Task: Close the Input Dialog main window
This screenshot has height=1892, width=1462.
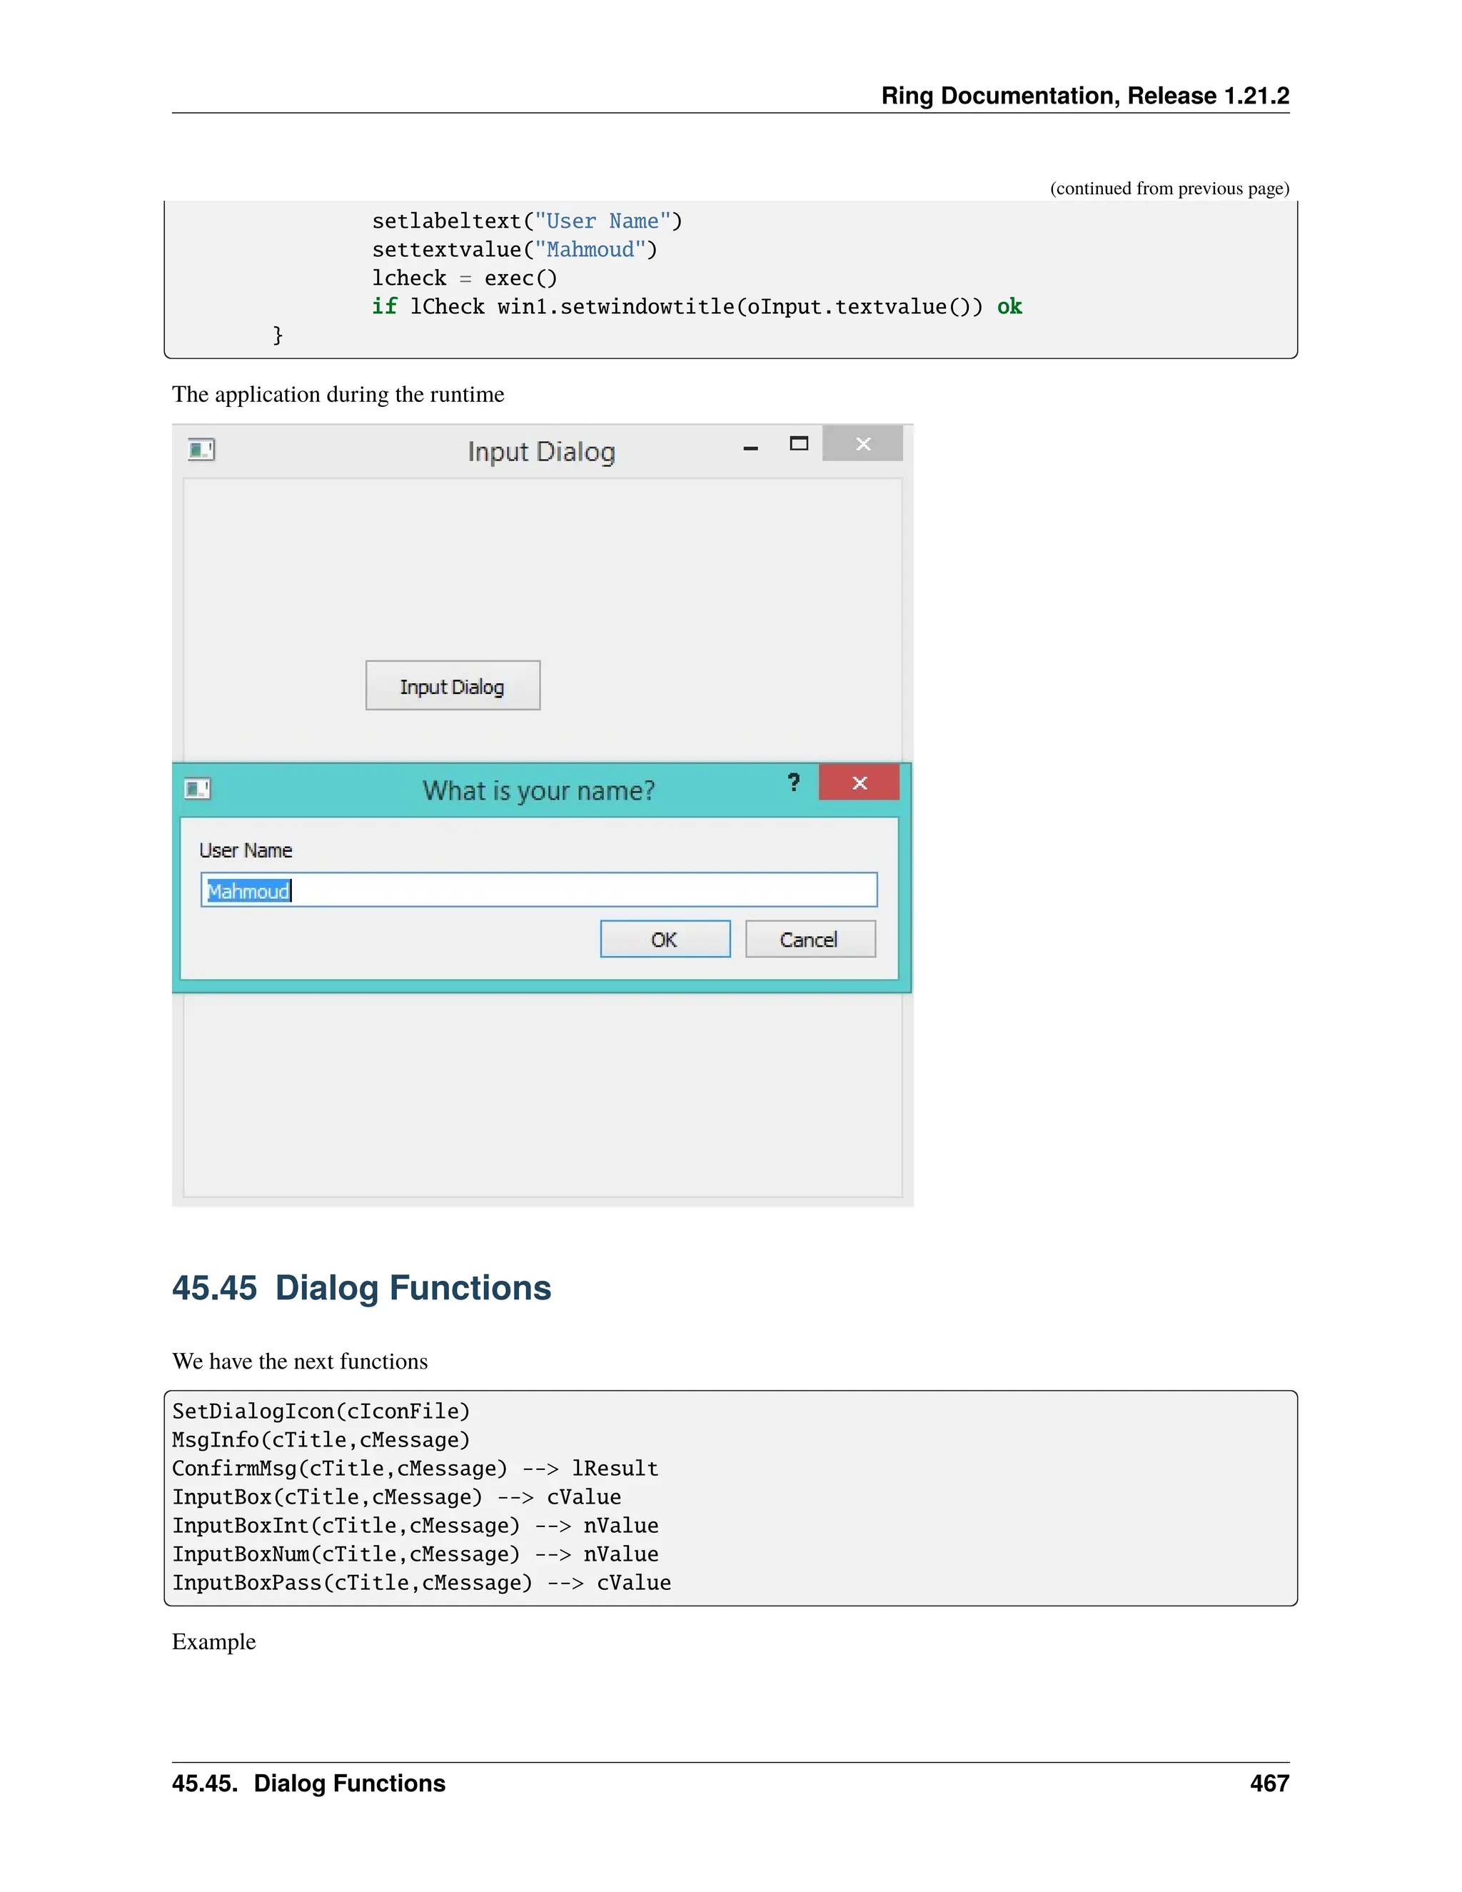Action: point(862,444)
